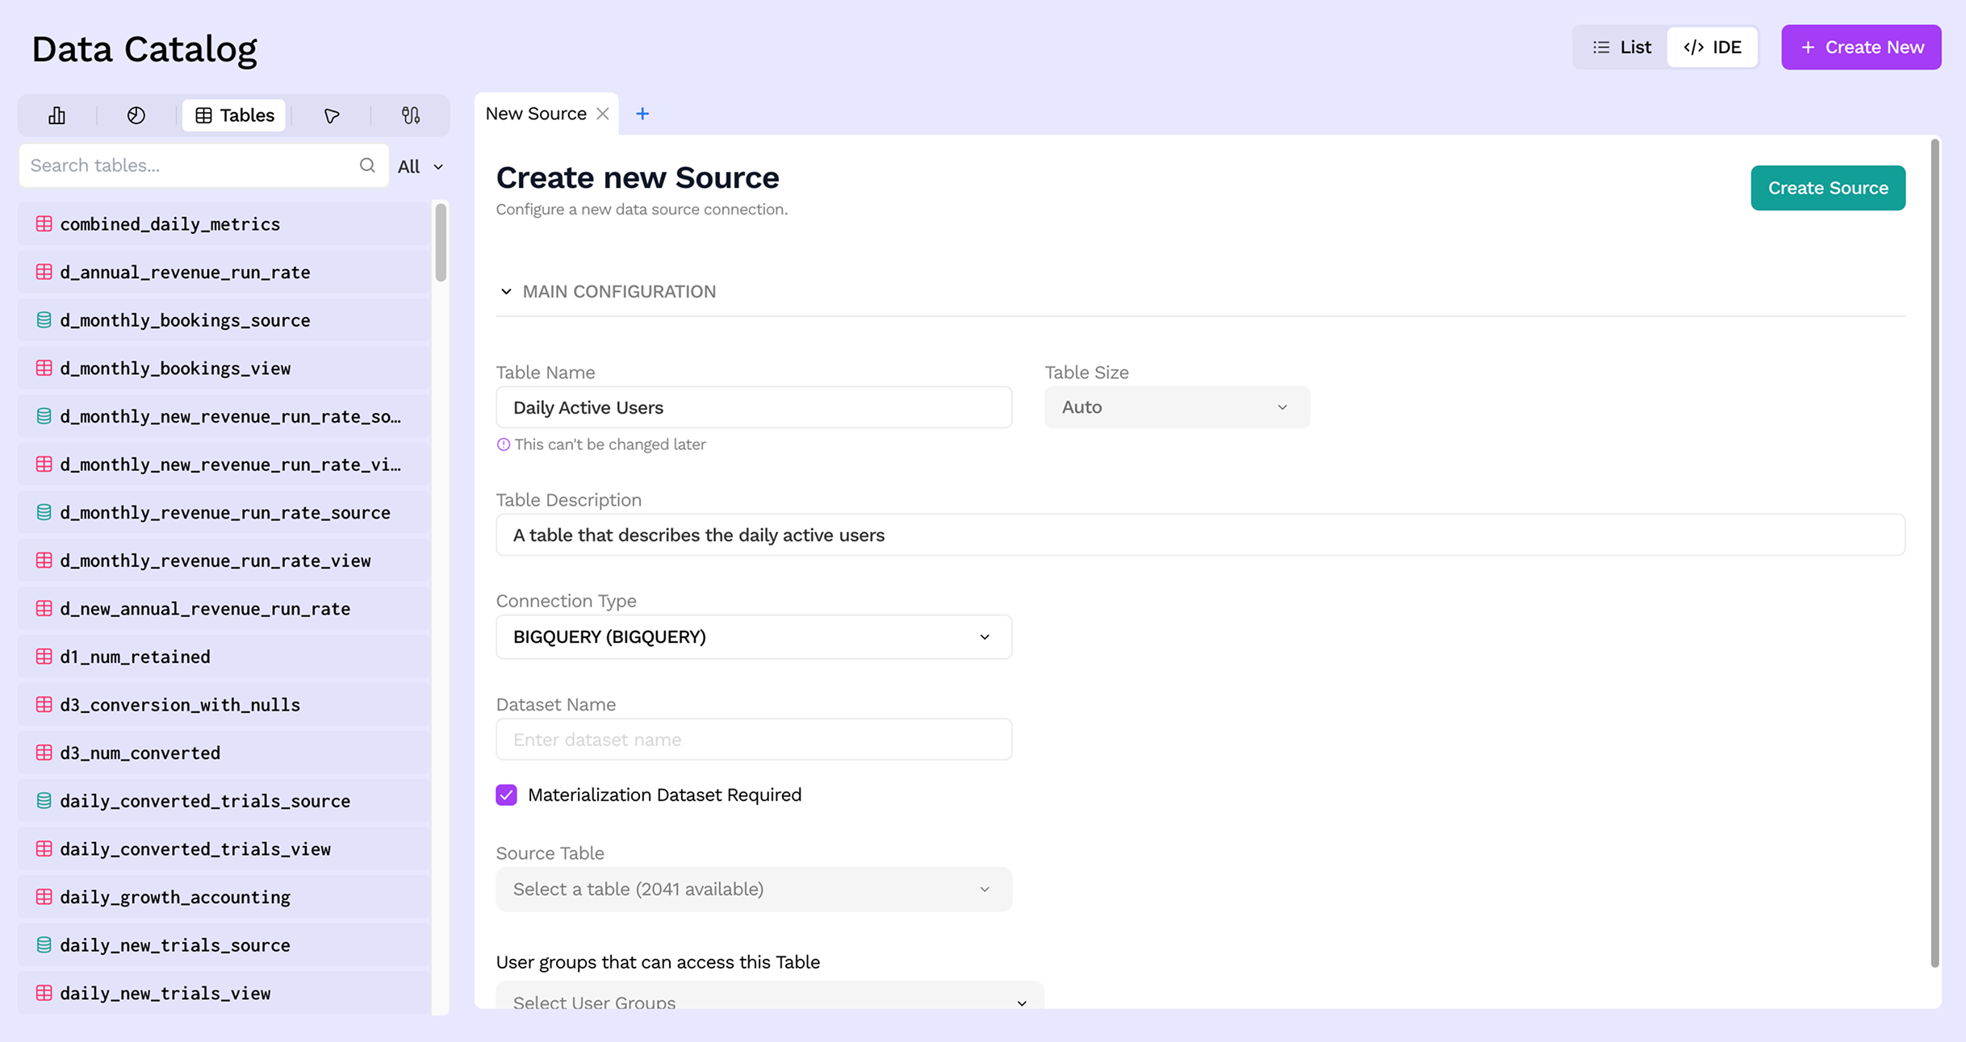Image resolution: width=1966 pixels, height=1042 pixels.
Task: Open the bar chart metrics tab icon
Action: (56, 115)
